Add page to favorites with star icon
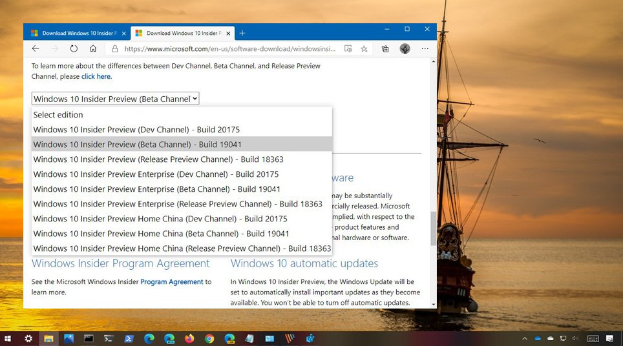 (364, 48)
